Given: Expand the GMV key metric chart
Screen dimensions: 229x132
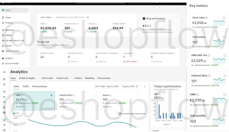Looking at the screenshot, I should click(225, 95).
